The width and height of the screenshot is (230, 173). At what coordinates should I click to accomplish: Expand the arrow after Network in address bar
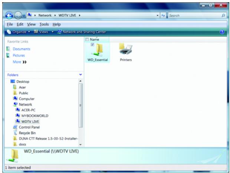[55, 15]
